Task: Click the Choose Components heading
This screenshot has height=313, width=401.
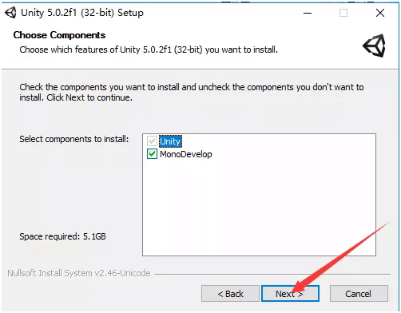Action: point(59,35)
